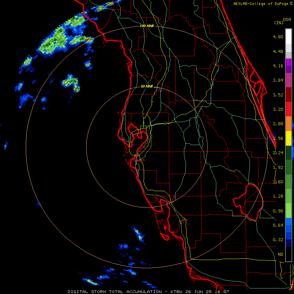The image size is (294, 294).
Task: Click the NEXLAB-College of DuPage credit text
Action: point(263,4)
